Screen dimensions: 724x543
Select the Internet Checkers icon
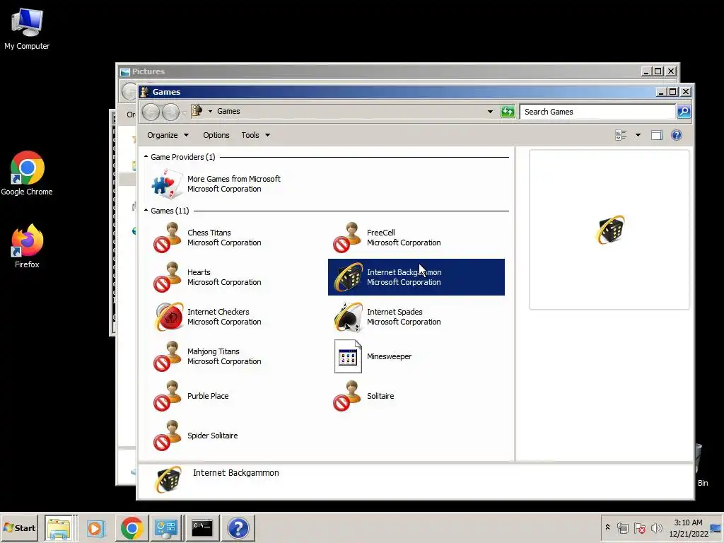pos(168,317)
